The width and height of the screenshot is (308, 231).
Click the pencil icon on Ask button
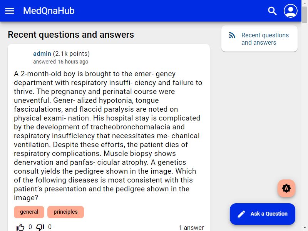click(x=241, y=214)
